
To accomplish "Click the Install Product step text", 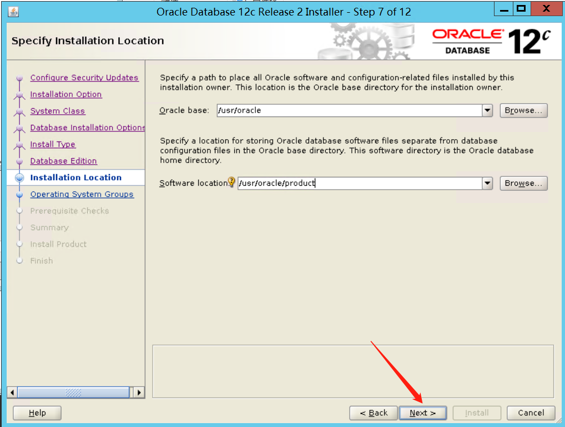I will 58,244.
